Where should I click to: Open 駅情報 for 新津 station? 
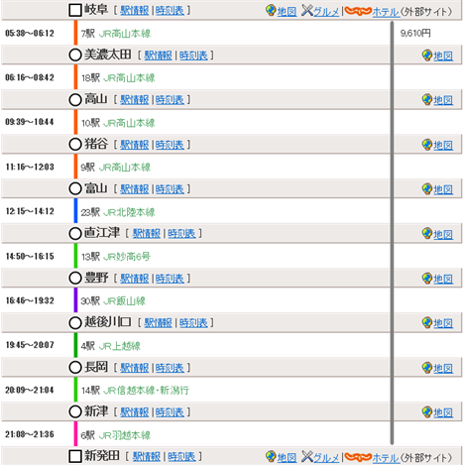pos(135,412)
